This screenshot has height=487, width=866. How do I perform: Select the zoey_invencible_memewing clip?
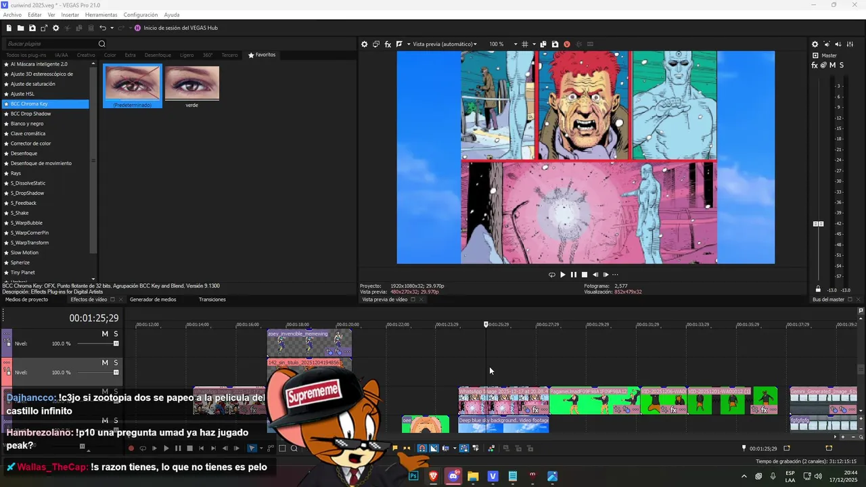(309, 343)
